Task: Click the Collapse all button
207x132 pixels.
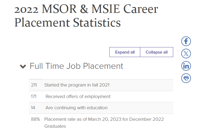Action: 157,52
